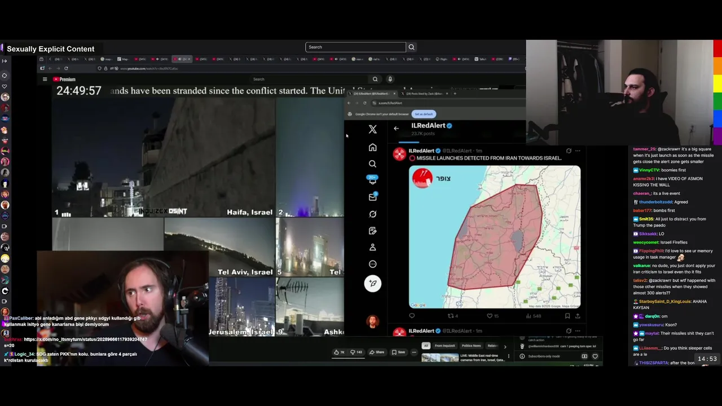The width and height of the screenshot is (722, 406).
Task: Open X More circle icon
Action: (x=372, y=264)
